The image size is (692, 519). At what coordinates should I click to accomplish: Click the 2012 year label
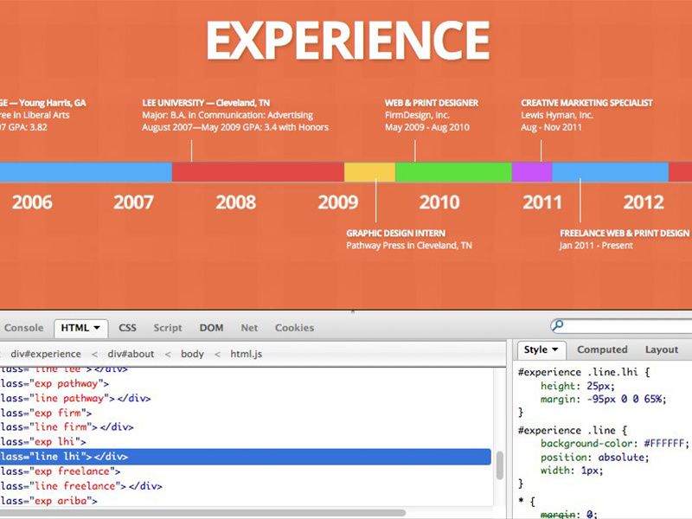644,202
